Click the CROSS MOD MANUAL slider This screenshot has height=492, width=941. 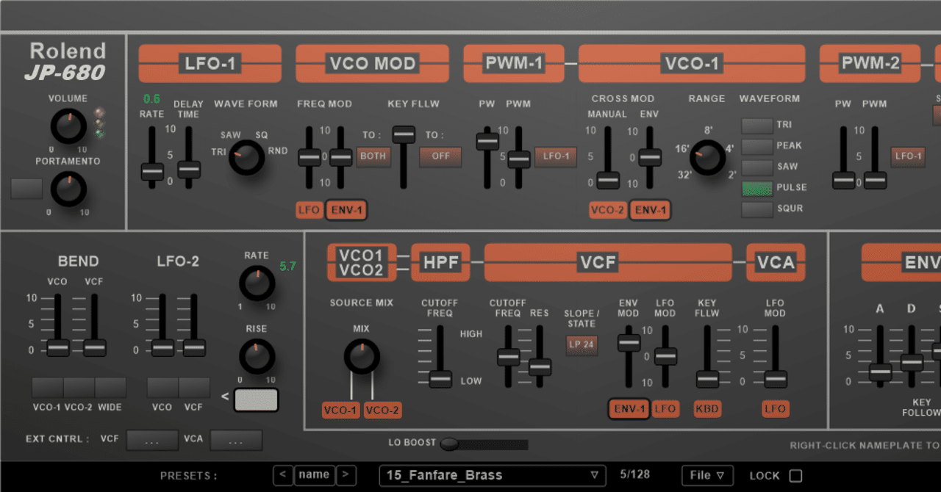(608, 156)
